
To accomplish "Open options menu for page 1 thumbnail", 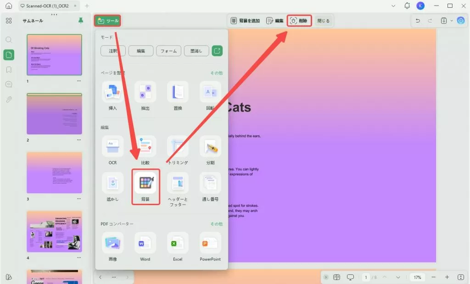I will [x=79, y=81].
